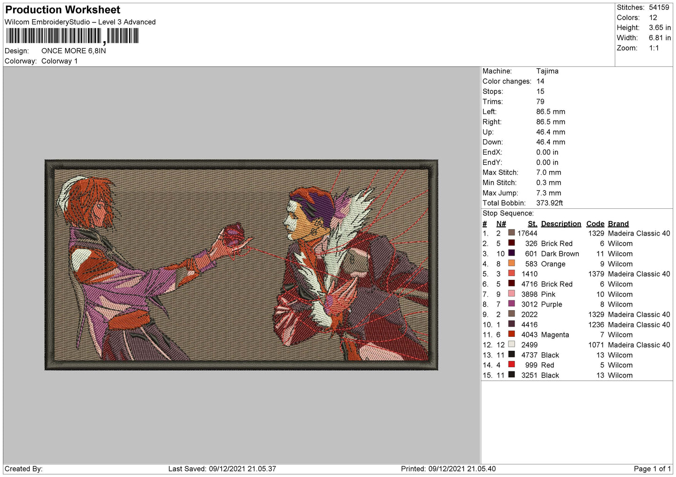The height and width of the screenshot is (477, 676).
Task: Click stitch count 17644 in stop 1
Action: pyautogui.click(x=527, y=233)
